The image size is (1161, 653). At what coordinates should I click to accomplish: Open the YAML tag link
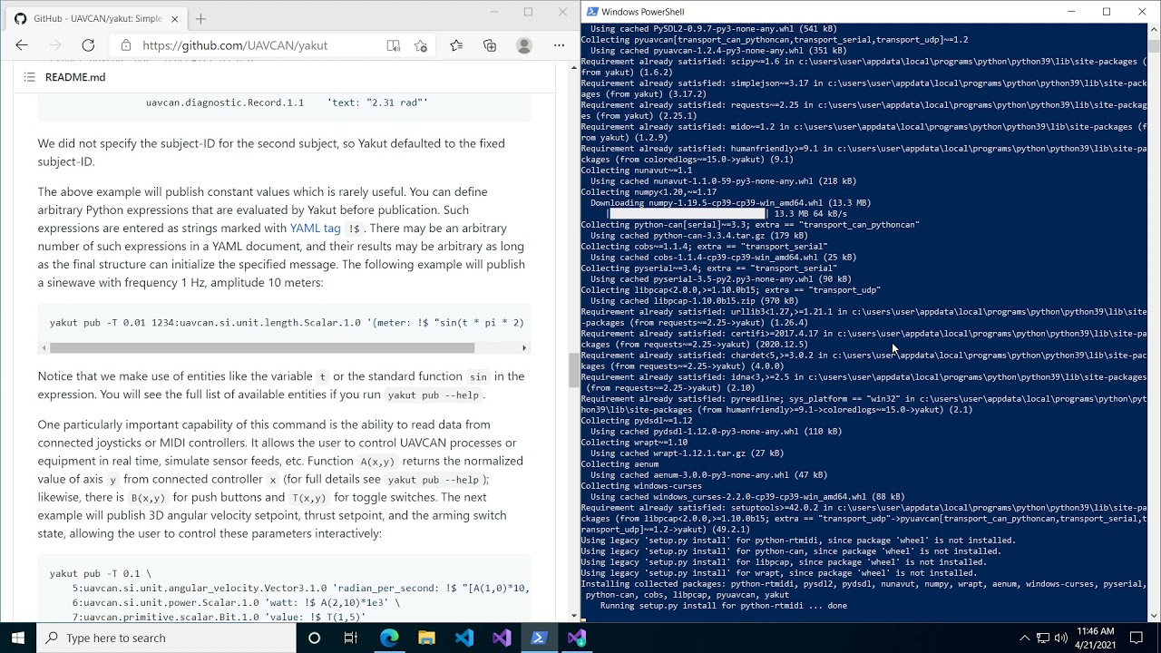[x=315, y=229]
